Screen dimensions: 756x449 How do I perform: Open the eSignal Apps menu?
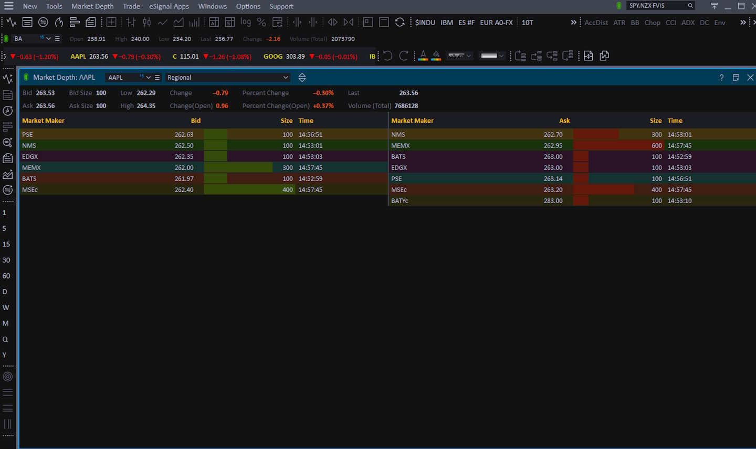[x=169, y=6]
